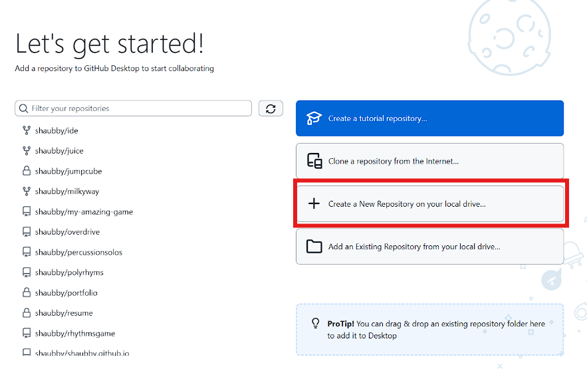This screenshot has width=587, height=369.
Task: Click the fork icon beside shaubby/ide
Action: (x=27, y=130)
